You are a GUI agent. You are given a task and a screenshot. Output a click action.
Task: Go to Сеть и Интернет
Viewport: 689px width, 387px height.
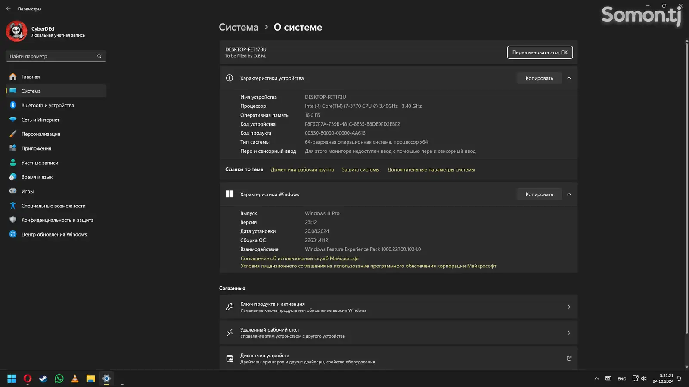click(56, 120)
